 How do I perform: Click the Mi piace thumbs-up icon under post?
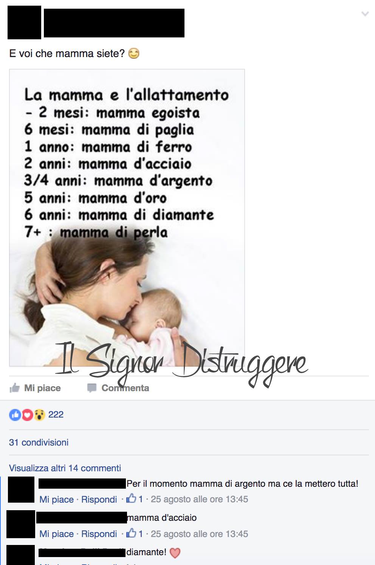click(14, 388)
